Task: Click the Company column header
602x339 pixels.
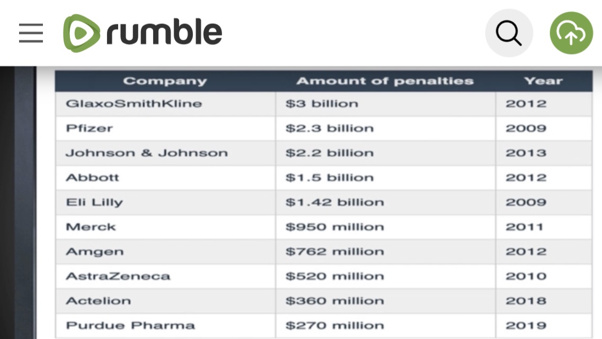Action: pos(165,81)
